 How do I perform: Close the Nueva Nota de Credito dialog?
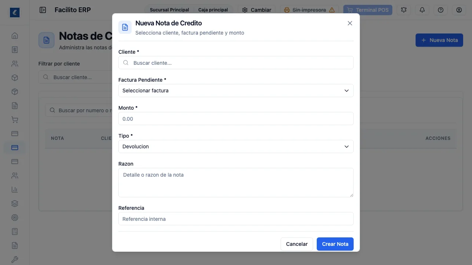(350, 23)
